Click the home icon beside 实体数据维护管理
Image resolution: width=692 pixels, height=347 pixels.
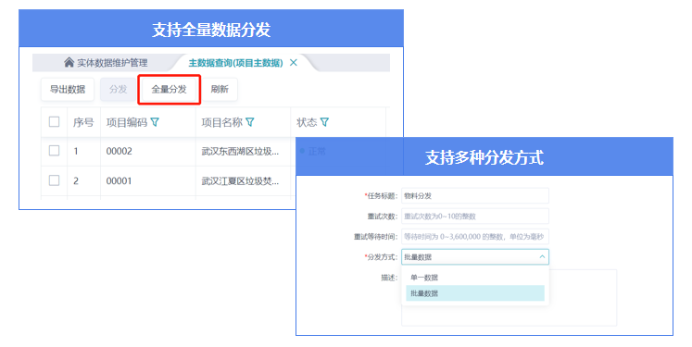pos(69,62)
